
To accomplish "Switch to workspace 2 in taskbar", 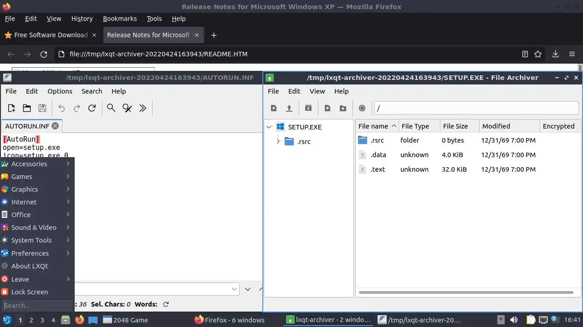I will pos(31,320).
